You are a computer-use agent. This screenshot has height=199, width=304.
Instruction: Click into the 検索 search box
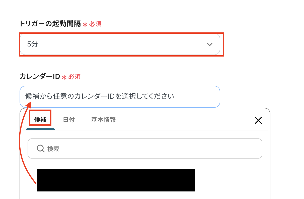(x=150, y=148)
